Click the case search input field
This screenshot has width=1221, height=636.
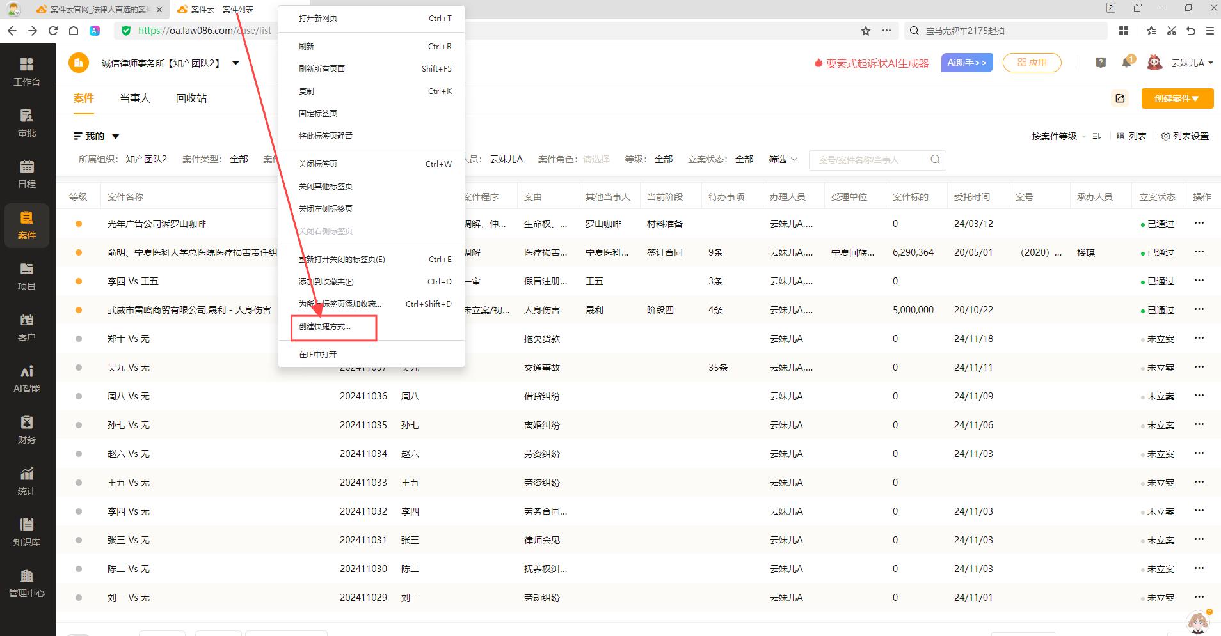[x=870, y=160]
